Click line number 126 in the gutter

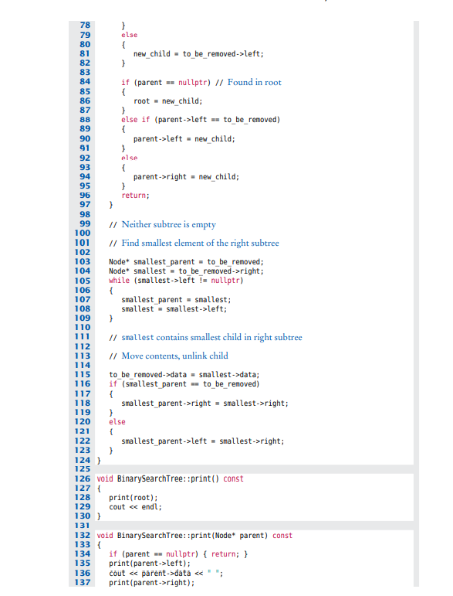click(x=83, y=479)
